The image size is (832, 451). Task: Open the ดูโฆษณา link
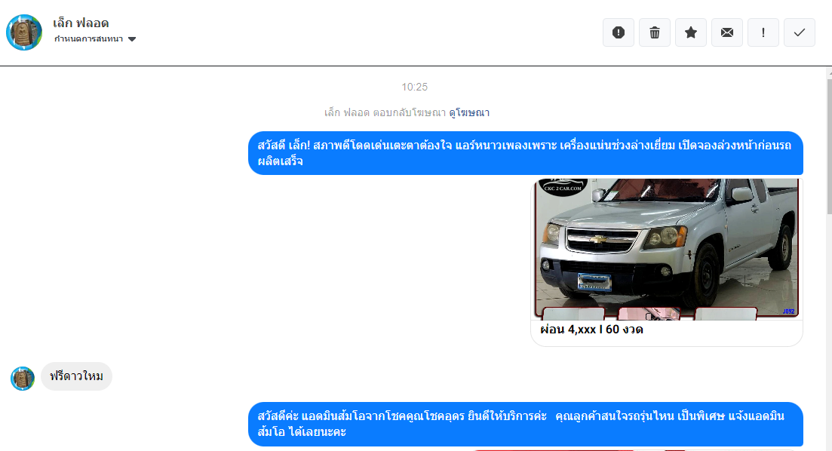point(469,112)
